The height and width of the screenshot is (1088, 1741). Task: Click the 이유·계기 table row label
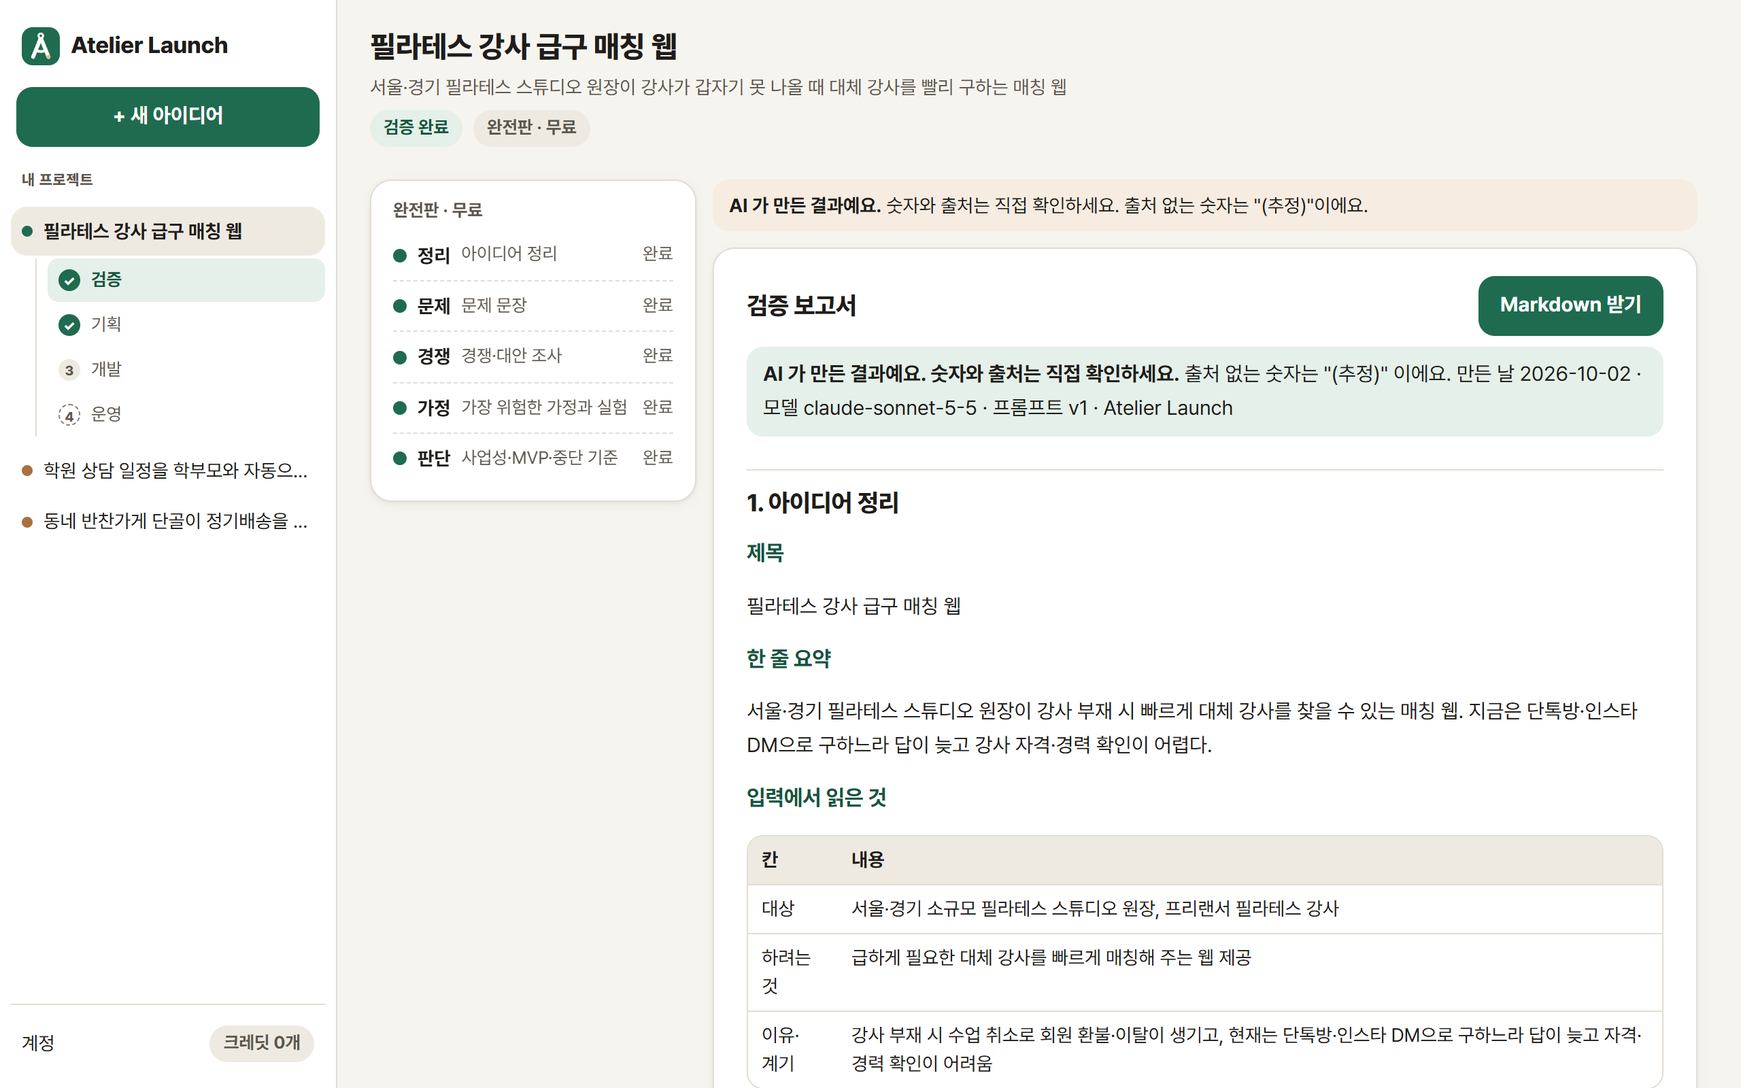click(781, 1049)
